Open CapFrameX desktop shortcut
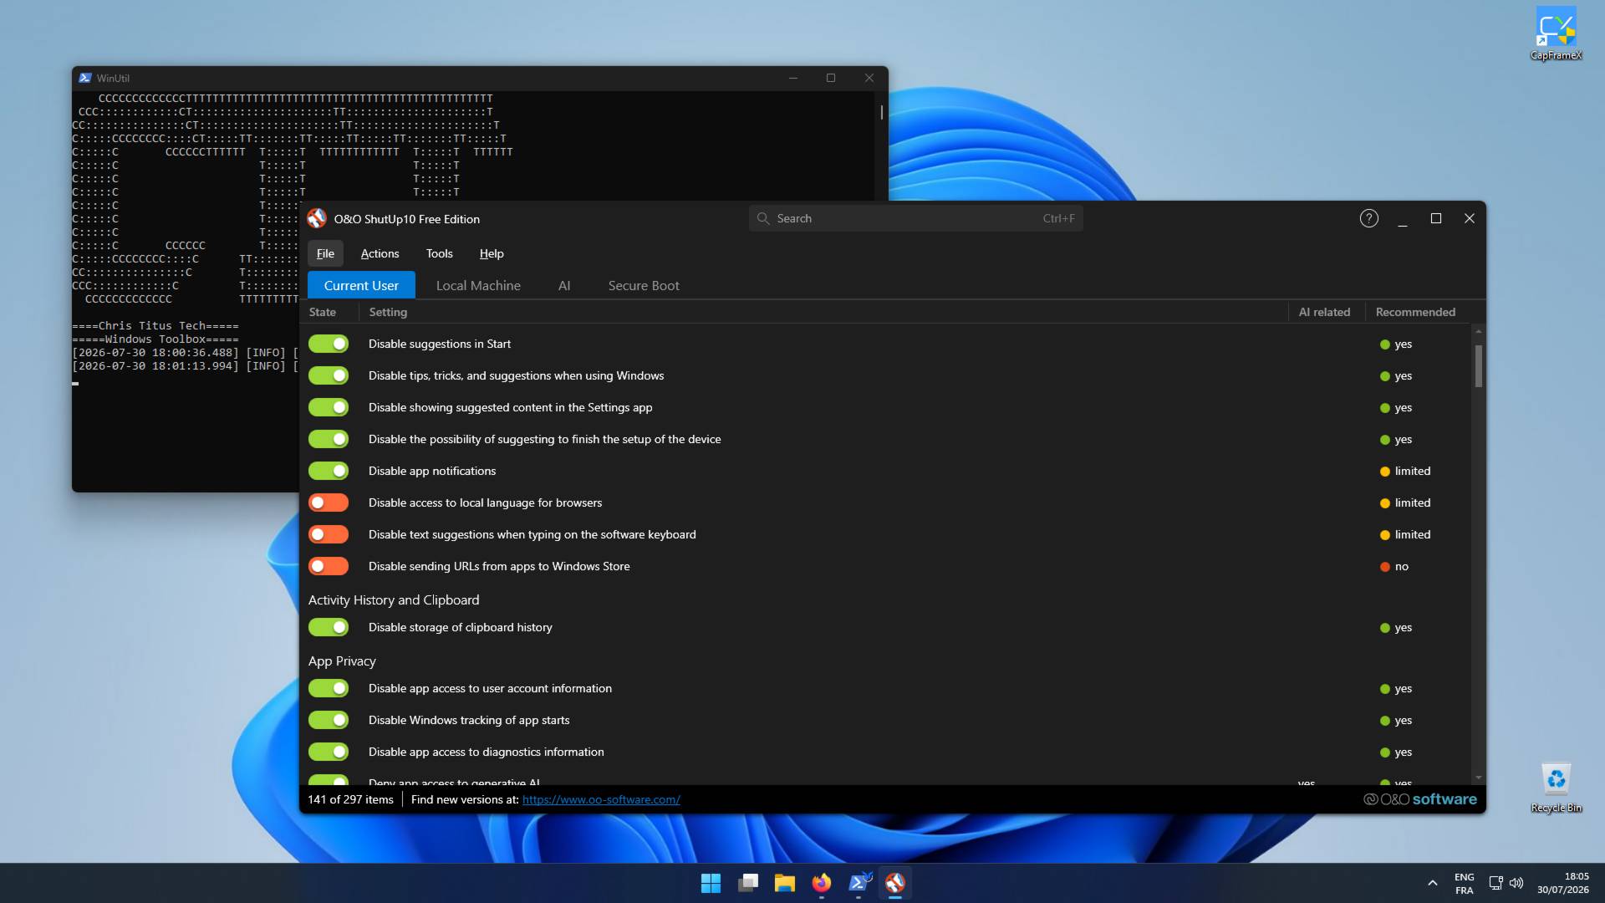This screenshot has height=903, width=1605. tap(1556, 33)
